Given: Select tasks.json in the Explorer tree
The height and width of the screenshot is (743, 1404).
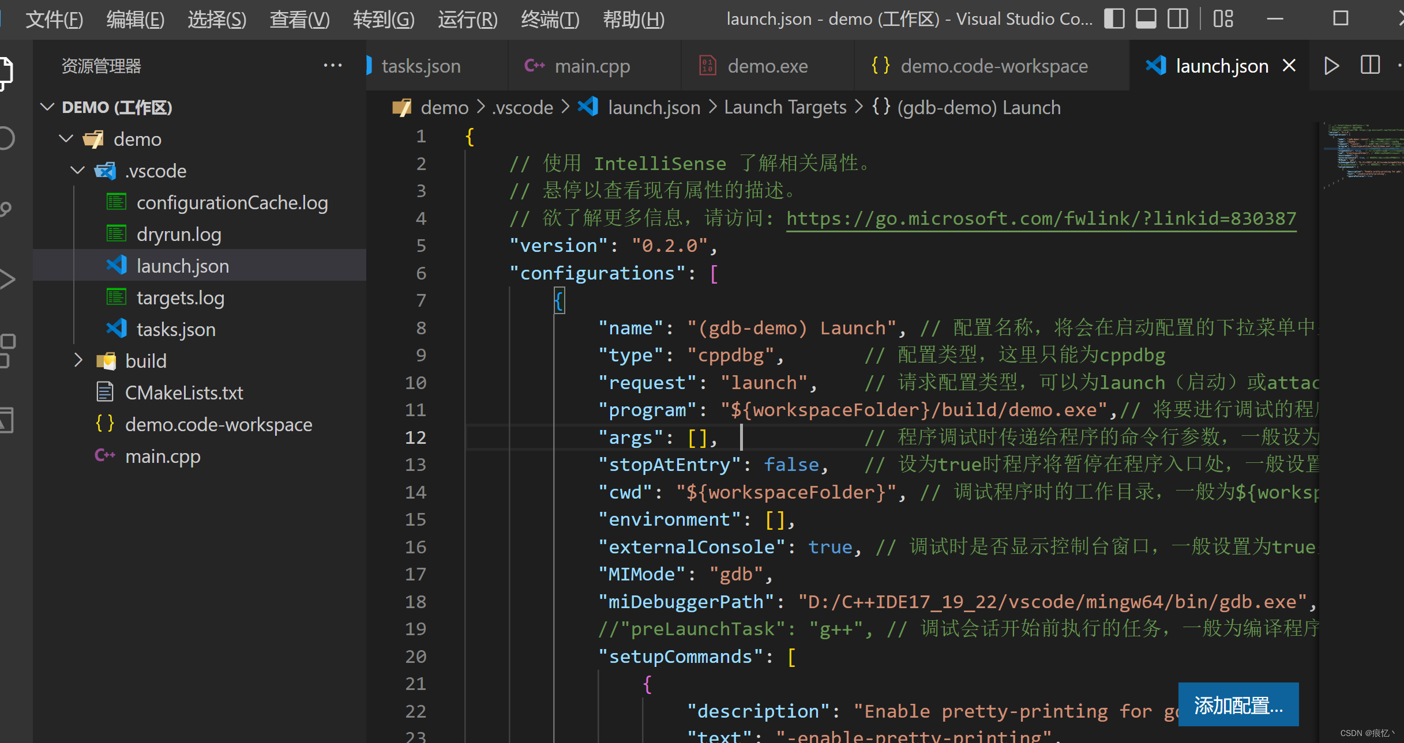Looking at the screenshot, I should (175, 329).
